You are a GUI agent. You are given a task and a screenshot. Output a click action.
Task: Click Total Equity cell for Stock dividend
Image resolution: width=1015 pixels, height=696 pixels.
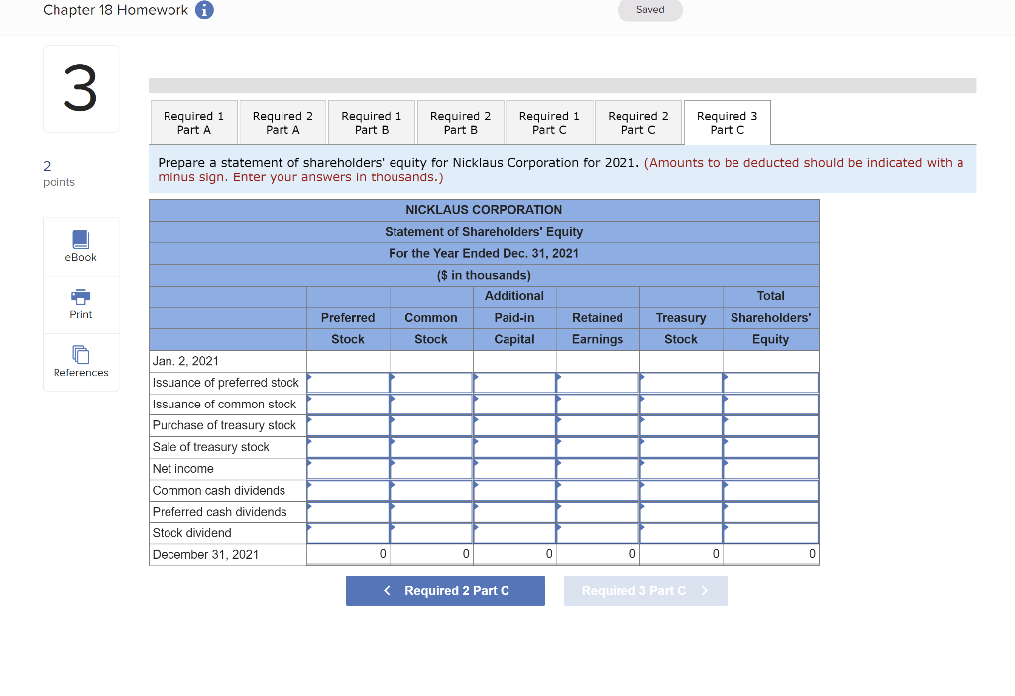click(x=770, y=533)
